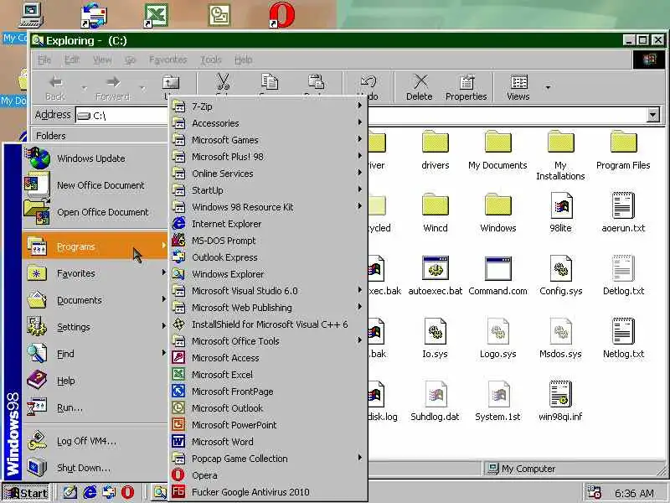Expand Microsoft Visual Studio 6.0 submenu
The width and height of the screenshot is (670, 503).
(x=268, y=290)
